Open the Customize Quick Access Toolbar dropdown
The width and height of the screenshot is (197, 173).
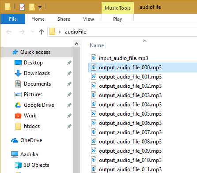point(40,8)
